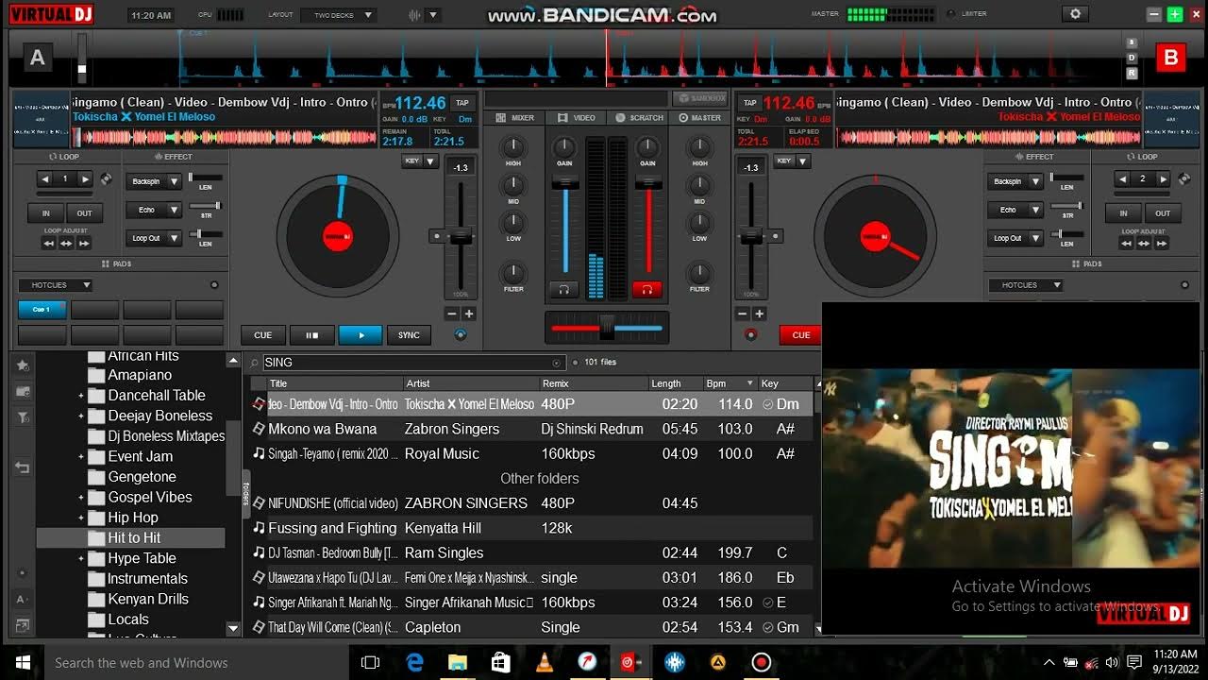The image size is (1208, 680).
Task: Open deck A KEY dropdown arrow
Action: [x=430, y=161]
